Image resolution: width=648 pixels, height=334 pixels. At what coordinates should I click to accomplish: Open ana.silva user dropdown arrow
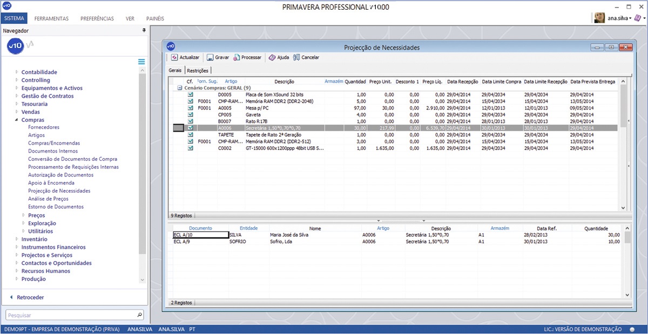[x=630, y=18]
